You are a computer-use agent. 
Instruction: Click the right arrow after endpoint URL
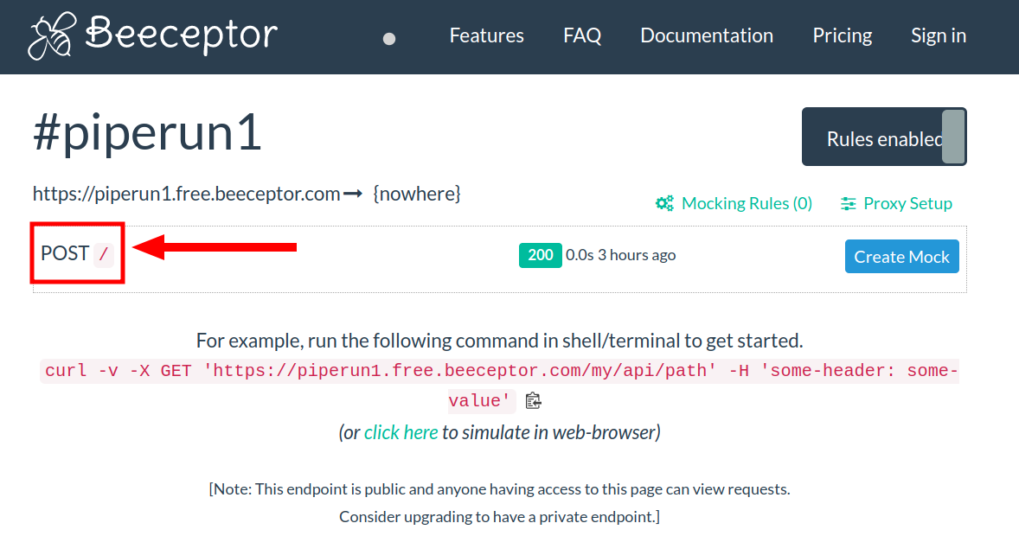point(352,194)
